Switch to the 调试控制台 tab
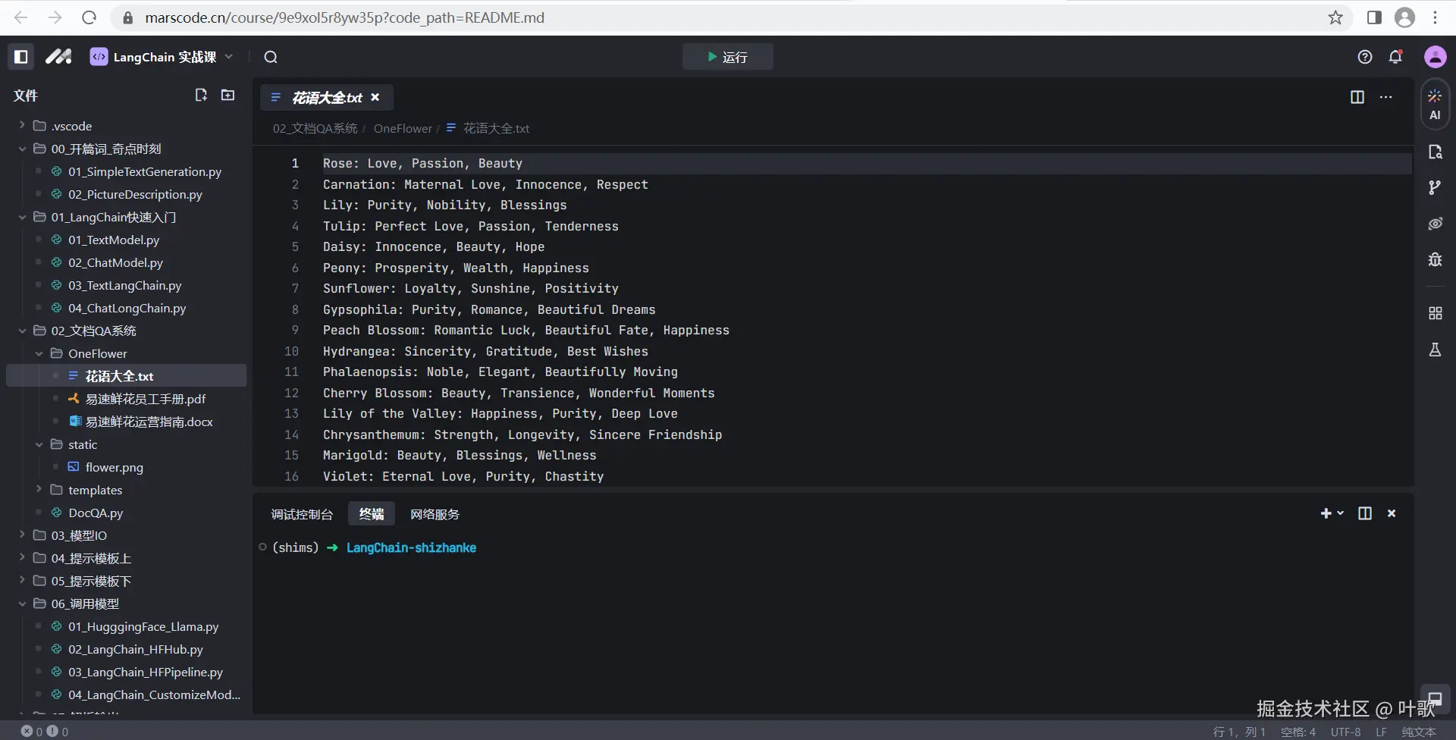The width and height of the screenshot is (1456, 740). click(x=302, y=514)
